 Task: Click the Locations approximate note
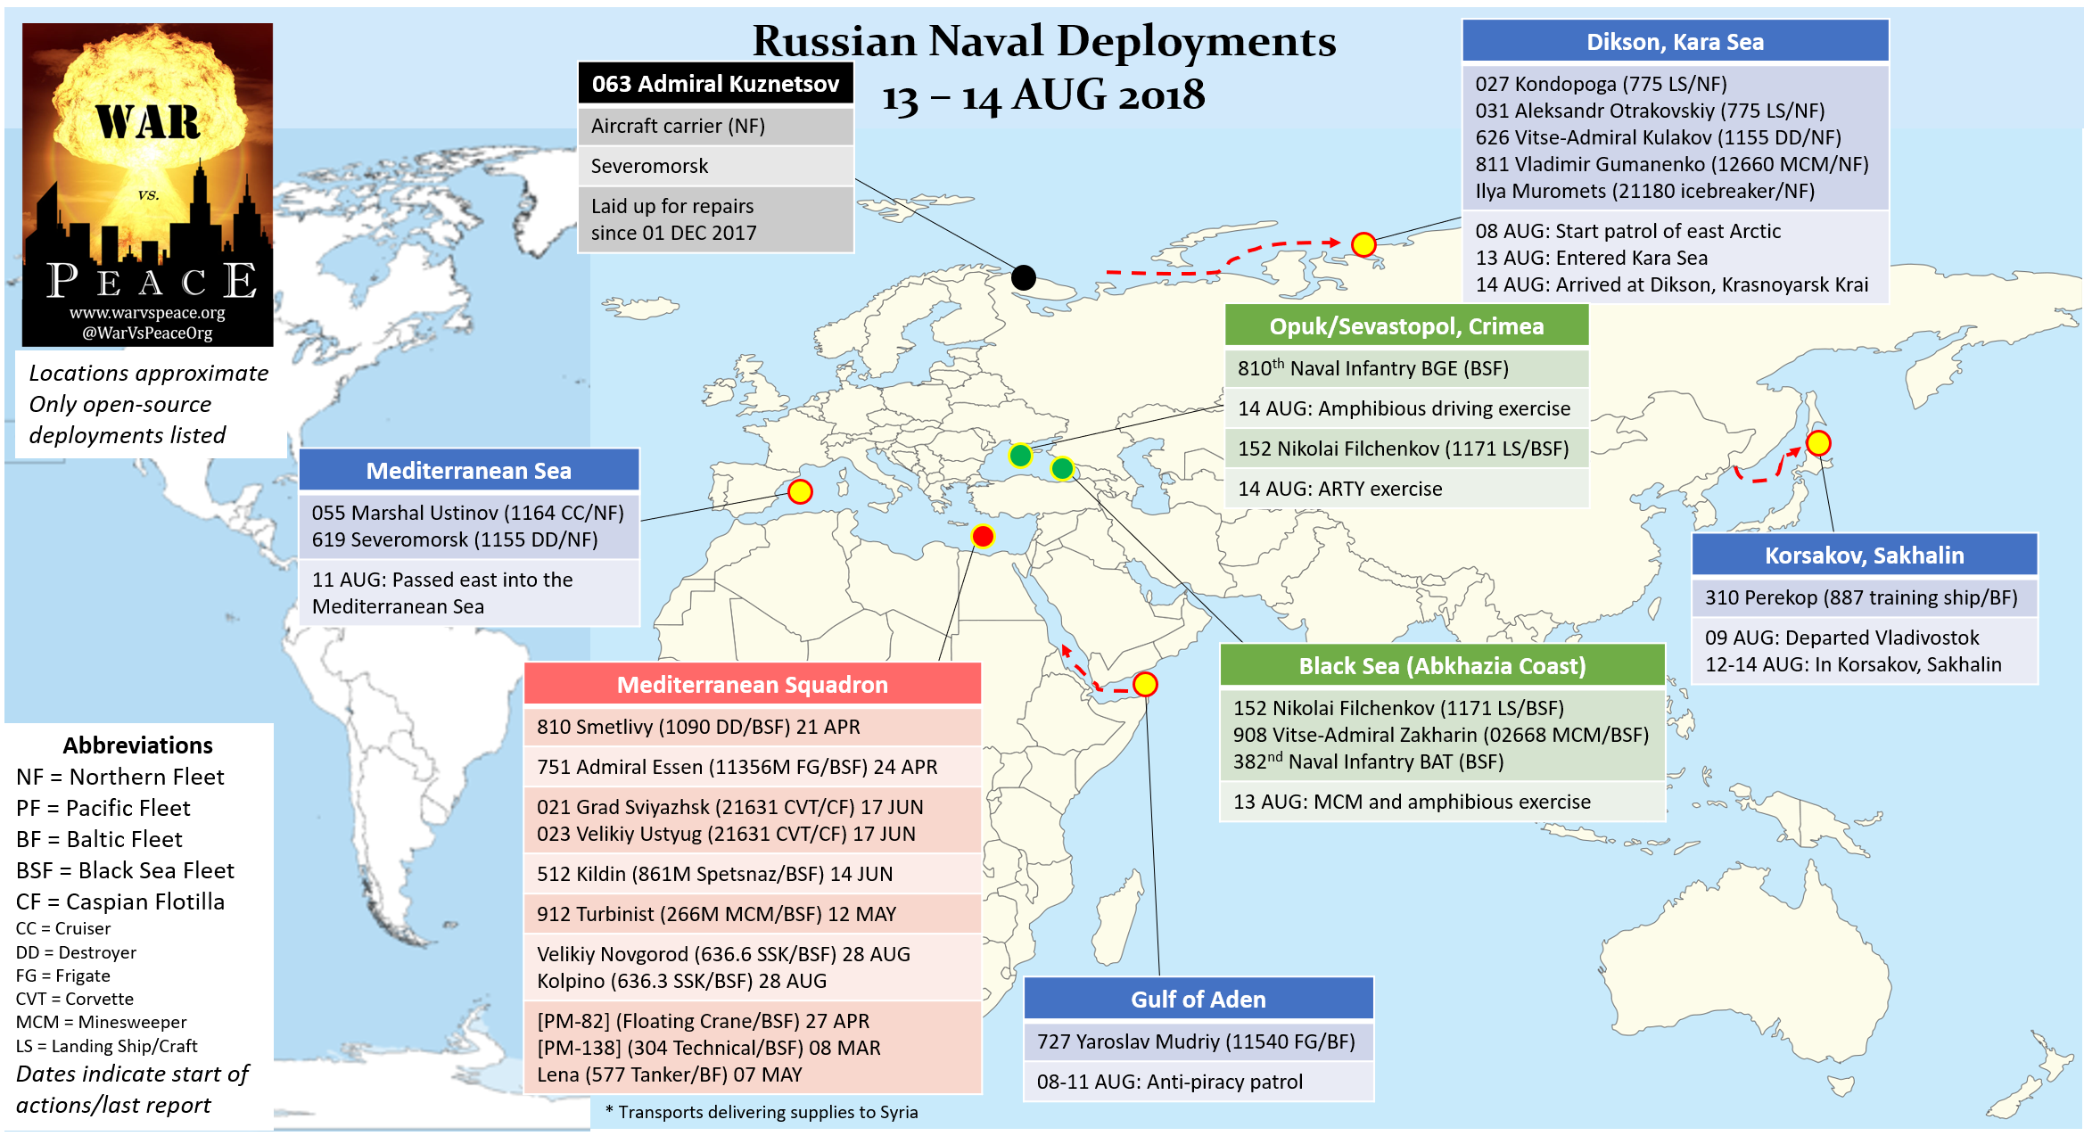pyautogui.click(x=148, y=373)
